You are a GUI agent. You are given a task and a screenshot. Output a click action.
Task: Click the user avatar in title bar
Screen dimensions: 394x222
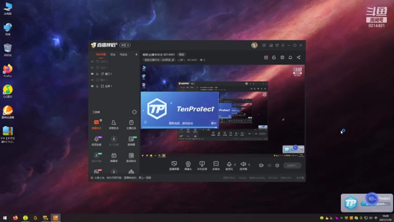tap(254, 45)
